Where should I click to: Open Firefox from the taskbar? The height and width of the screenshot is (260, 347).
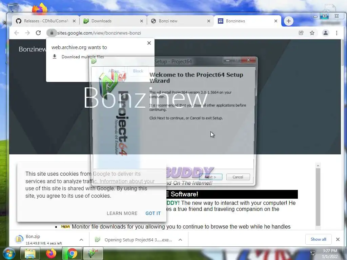point(51,253)
